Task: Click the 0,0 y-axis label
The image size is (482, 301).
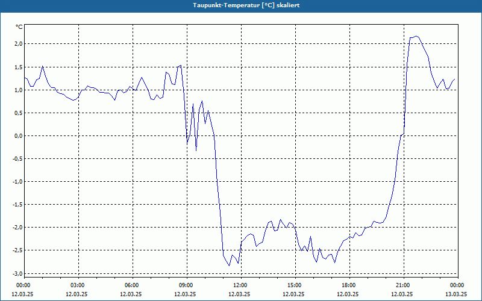Action: tap(19, 136)
